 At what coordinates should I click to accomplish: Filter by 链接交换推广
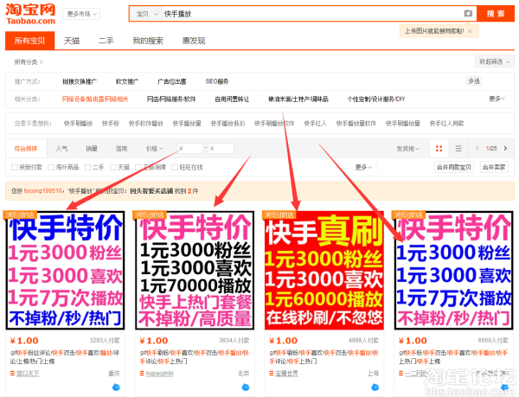tap(80, 81)
